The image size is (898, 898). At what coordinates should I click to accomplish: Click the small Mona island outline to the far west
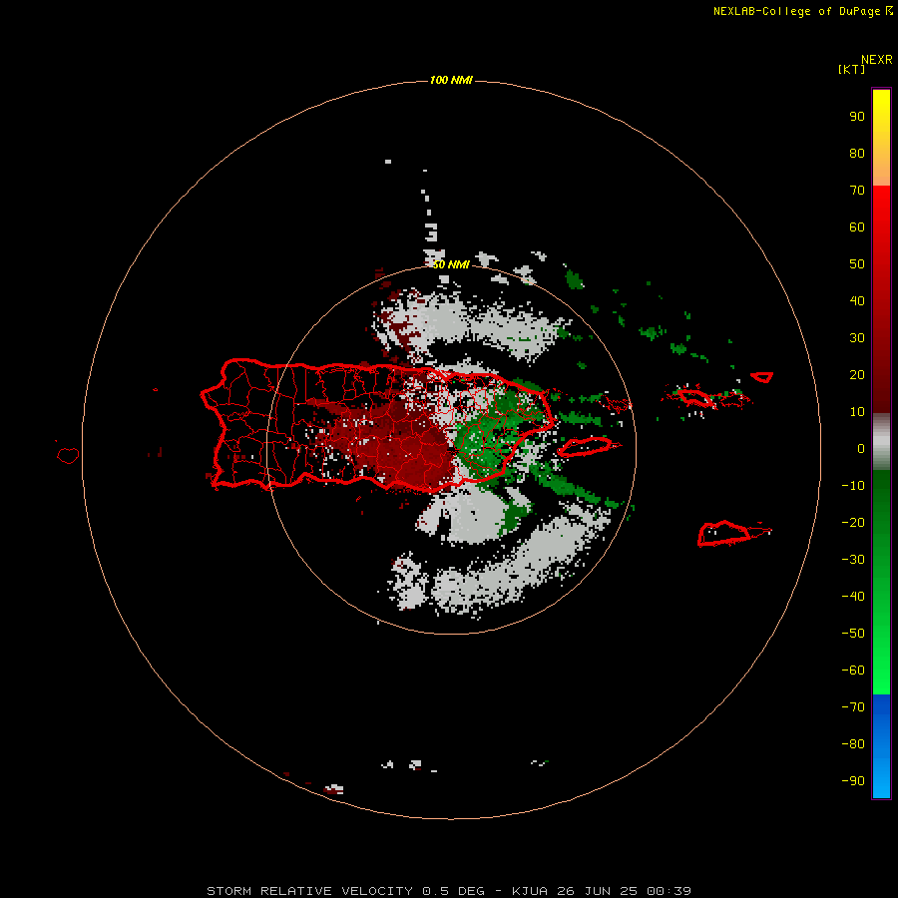coord(68,455)
